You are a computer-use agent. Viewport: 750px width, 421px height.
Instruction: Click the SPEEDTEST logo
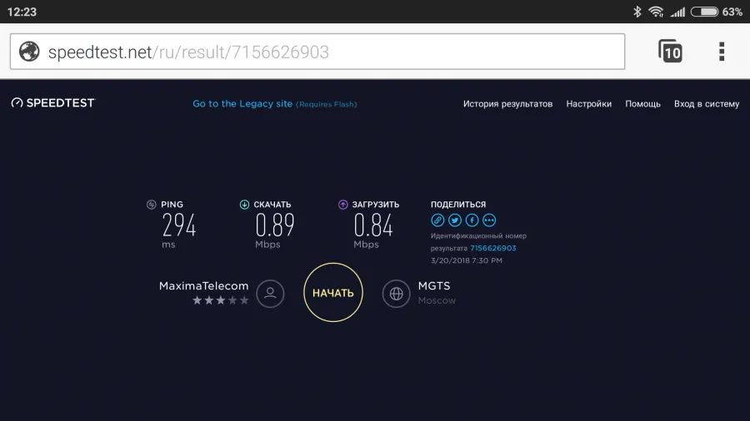[53, 103]
